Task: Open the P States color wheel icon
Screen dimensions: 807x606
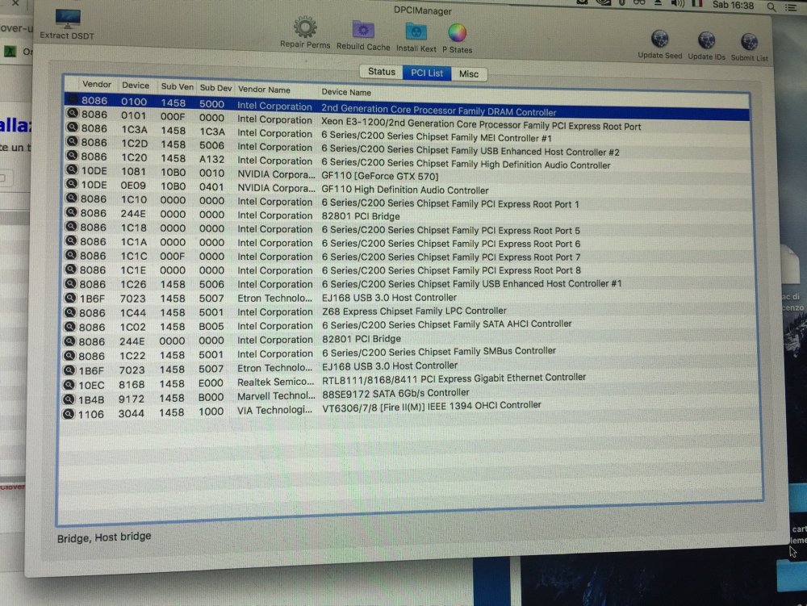Action: [x=457, y=33]
